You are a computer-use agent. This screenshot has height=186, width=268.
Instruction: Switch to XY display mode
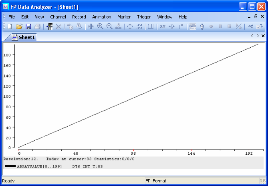163,26
